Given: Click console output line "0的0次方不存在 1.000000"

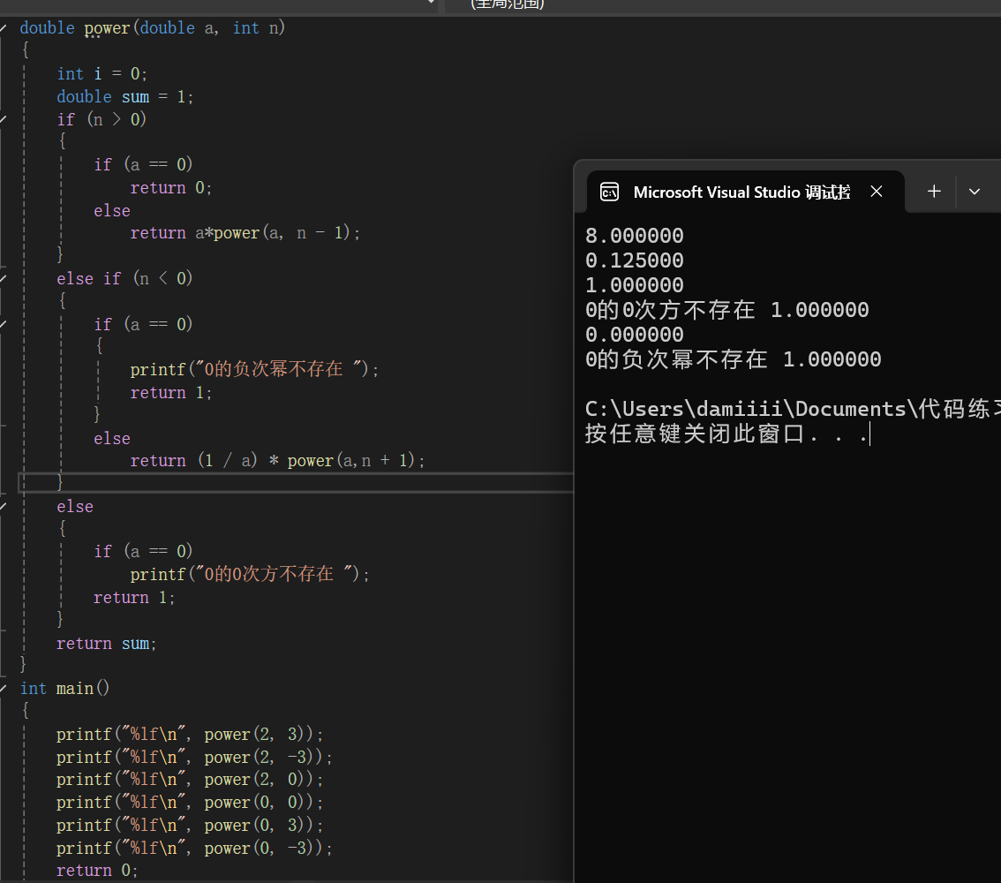Looking at the screenshot, I should coord(727,310).
